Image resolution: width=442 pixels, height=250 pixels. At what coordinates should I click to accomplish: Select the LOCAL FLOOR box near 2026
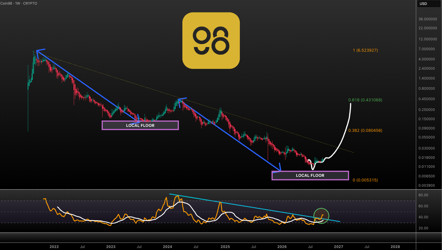click(310, 176)
